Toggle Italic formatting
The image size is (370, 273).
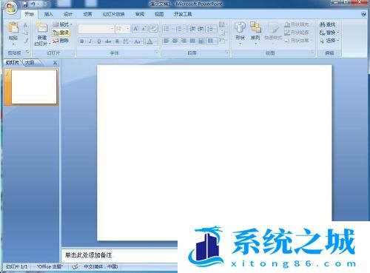click(90, 41)
